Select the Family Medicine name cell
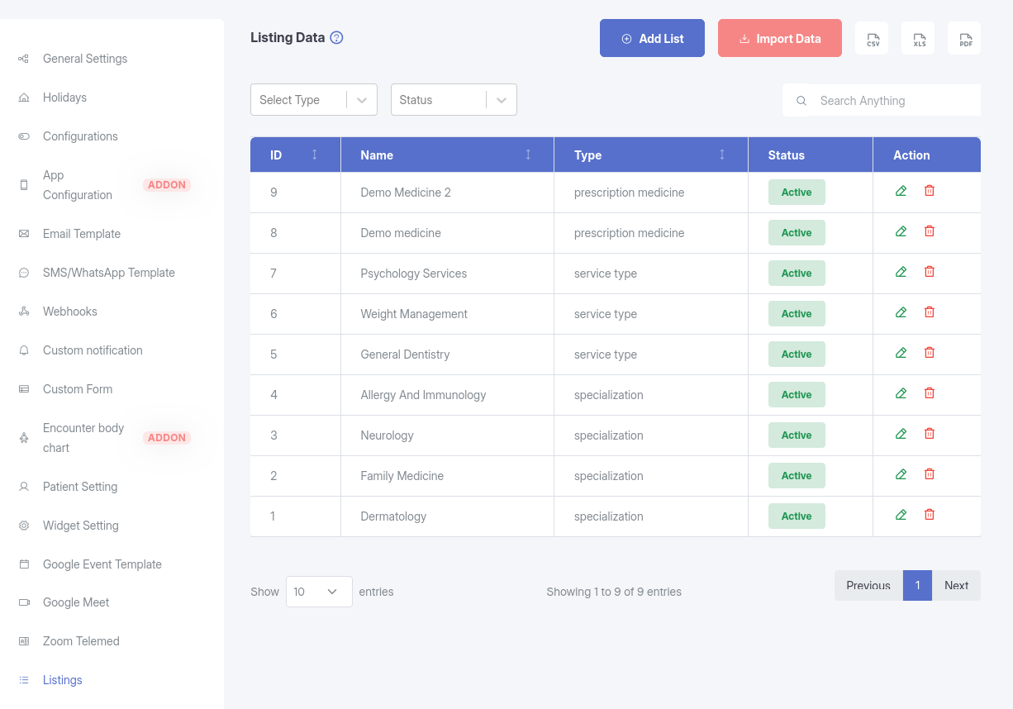 tap(447, 476)
